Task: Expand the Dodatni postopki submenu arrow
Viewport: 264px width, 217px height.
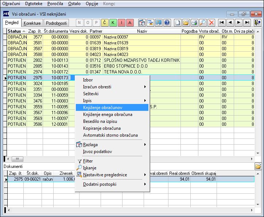Action: pos(145,184)
